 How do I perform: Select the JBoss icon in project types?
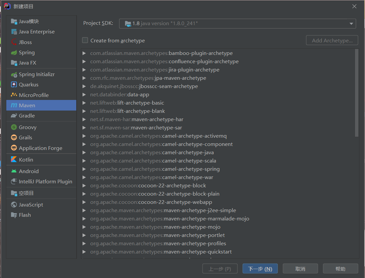tap(14, 42)
